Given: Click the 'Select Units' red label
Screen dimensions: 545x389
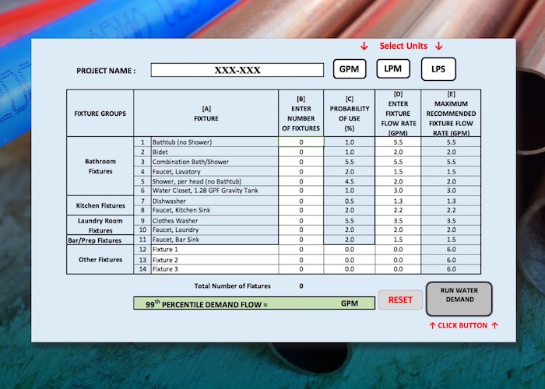Looking at the screenshot, I should (x=403, y=46).
